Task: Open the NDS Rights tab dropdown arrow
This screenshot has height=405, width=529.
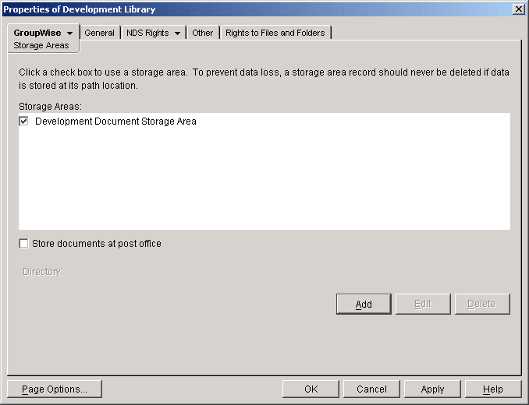Action: [x=177, y=33]
